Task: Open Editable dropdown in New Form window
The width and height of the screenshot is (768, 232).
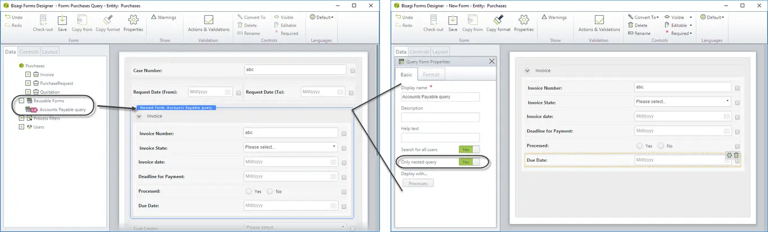Action: (x=679, y=25)
